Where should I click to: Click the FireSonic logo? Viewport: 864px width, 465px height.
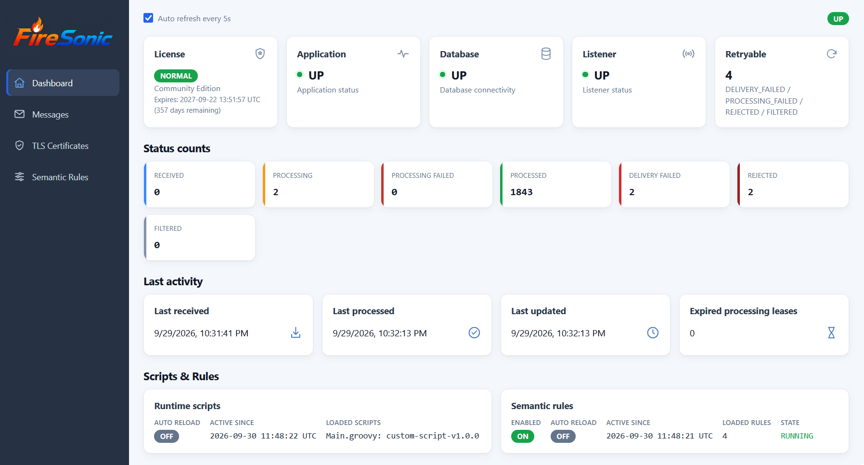click(x=63, y=33)
